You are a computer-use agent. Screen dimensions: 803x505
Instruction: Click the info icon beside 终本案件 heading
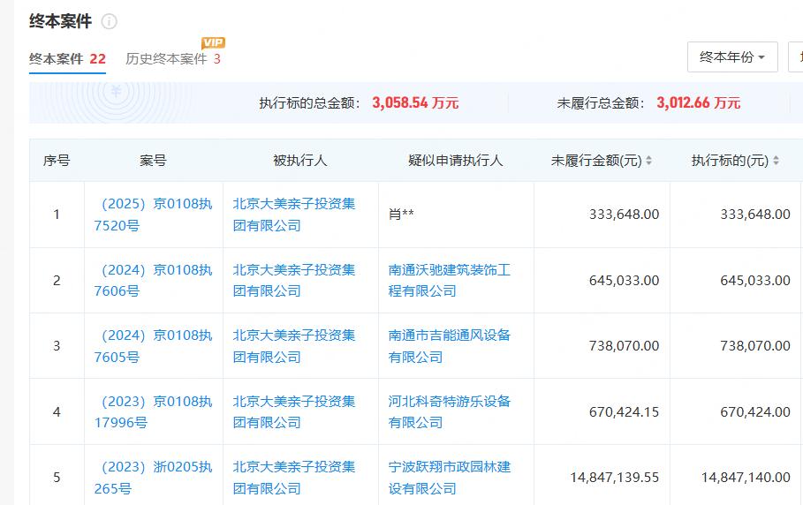(109, 21)
